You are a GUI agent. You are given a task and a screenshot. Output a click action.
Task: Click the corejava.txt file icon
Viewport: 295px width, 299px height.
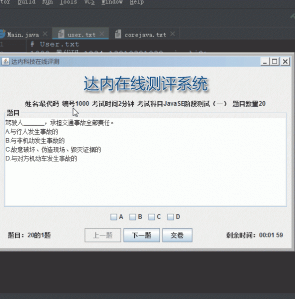coord(118,34)
